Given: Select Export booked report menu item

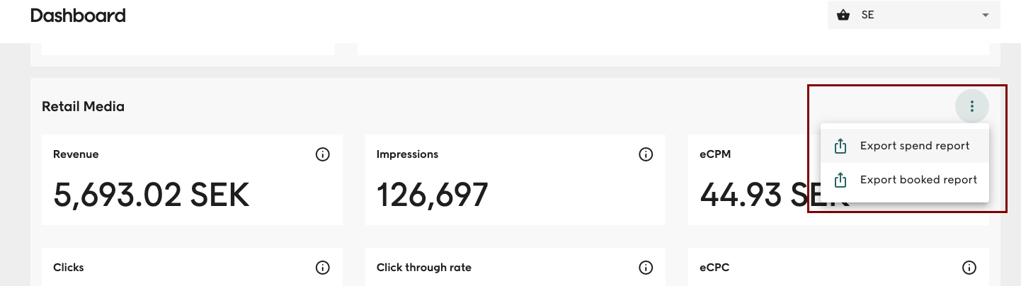Looking at the screenshot, I should (918, 180).
